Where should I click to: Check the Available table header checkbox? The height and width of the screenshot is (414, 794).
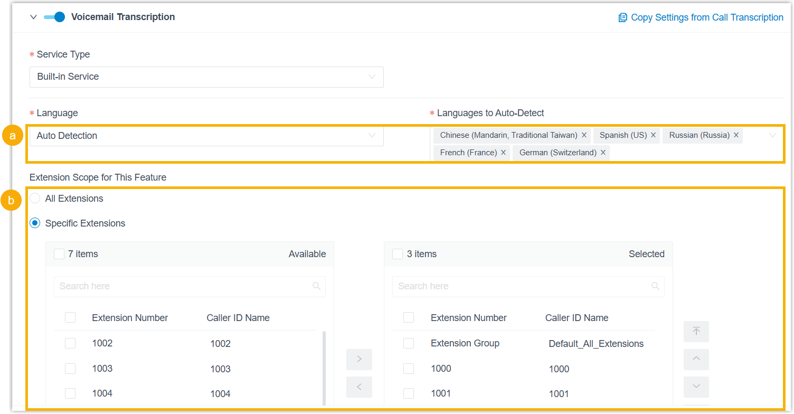coord(70,318)
